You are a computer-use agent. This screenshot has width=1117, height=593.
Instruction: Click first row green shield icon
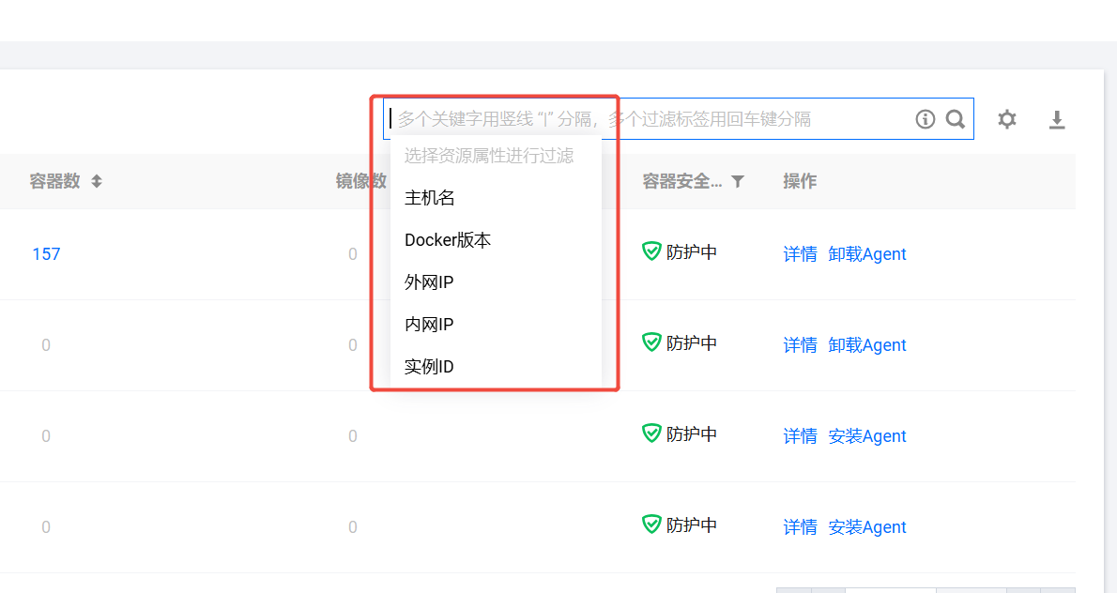(651, 251)
